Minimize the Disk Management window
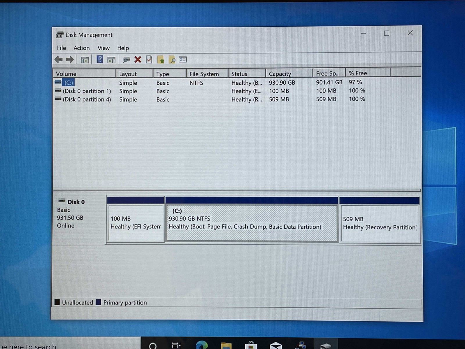This screenshot has height=349, width=465. 364,33
